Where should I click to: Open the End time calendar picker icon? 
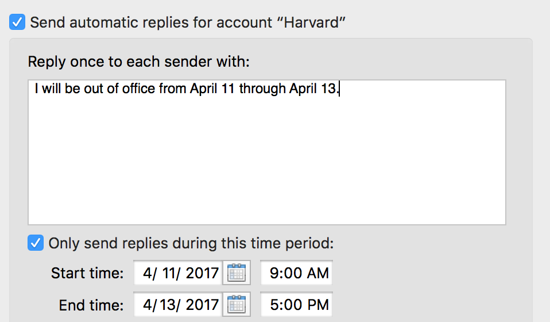pos(237,304)
